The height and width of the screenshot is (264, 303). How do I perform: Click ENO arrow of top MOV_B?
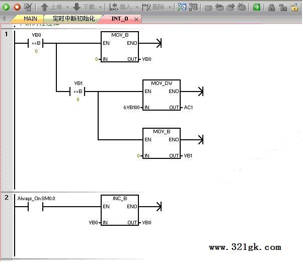click(159, 43)
